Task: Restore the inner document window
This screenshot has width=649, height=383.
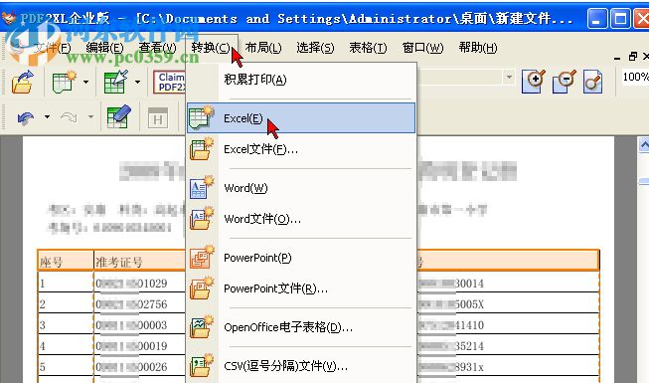Action: point(632,57)
